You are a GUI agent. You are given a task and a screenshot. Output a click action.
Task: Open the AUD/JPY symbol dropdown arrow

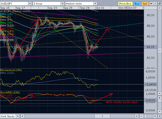tap(30, 4)
